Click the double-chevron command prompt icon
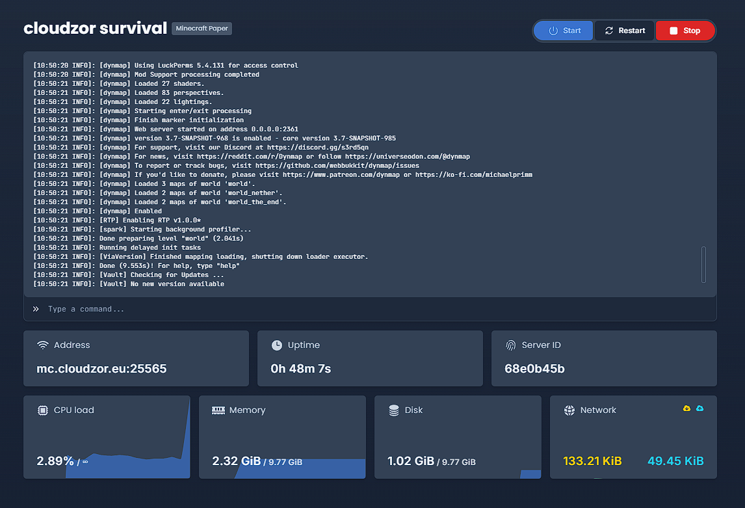The height and width of the screenshot is (508, 745). (36, 309)
